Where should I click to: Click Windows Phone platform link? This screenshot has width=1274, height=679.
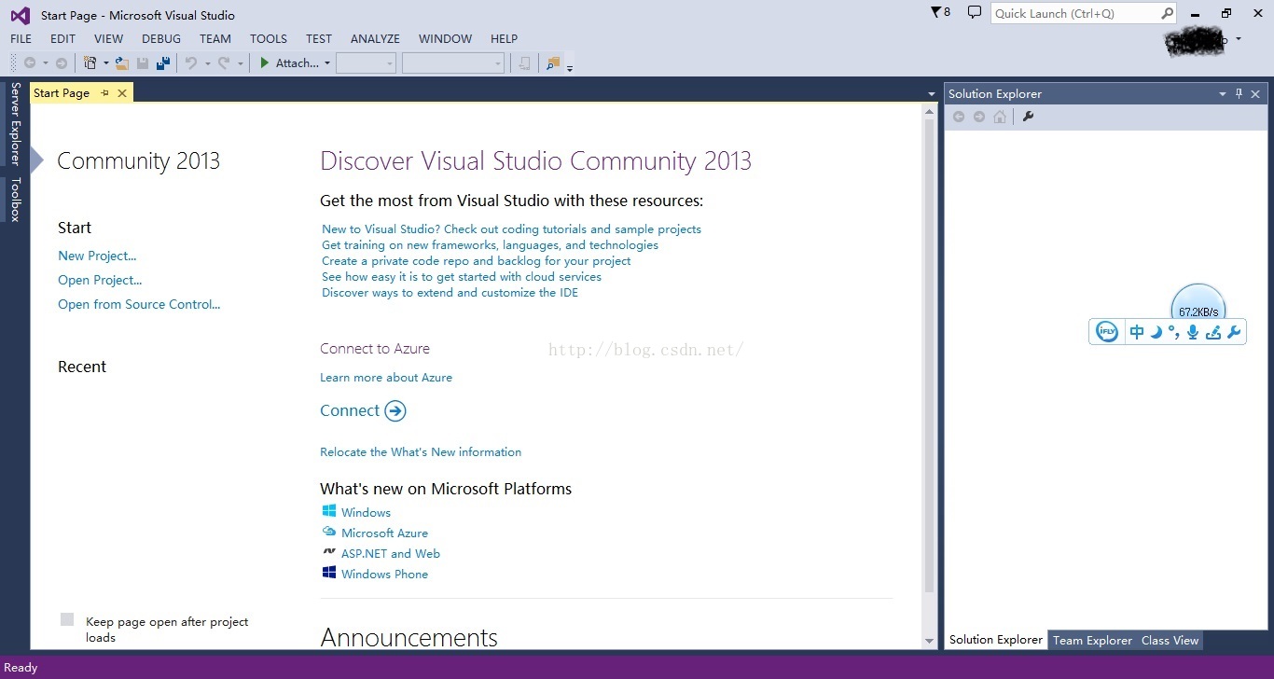[x=384, y=575]
